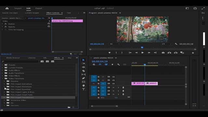Select the Razor tool
Image resolution: width=208 pixels, height=117 pixels.
pyautogui.click(x=84, y=71)
